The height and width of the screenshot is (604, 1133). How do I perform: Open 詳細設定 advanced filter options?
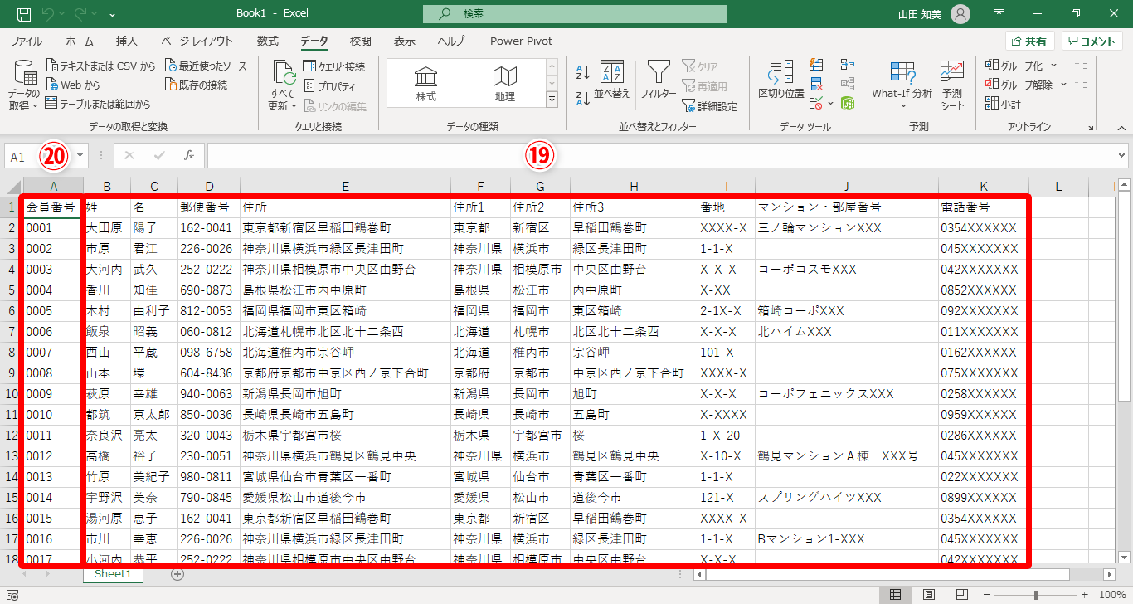pyautogui.click(x=709, y=106)
